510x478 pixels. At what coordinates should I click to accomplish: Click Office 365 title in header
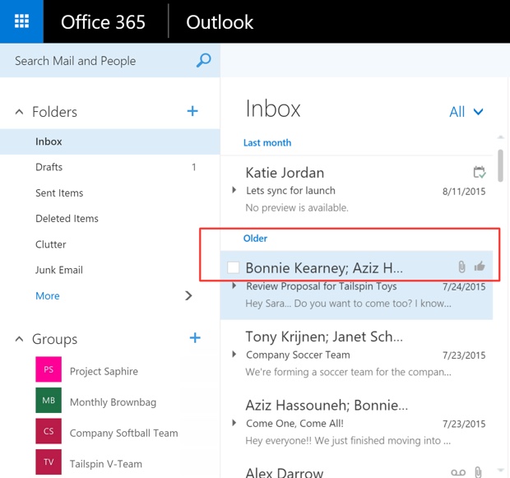(x=103, y=22)
